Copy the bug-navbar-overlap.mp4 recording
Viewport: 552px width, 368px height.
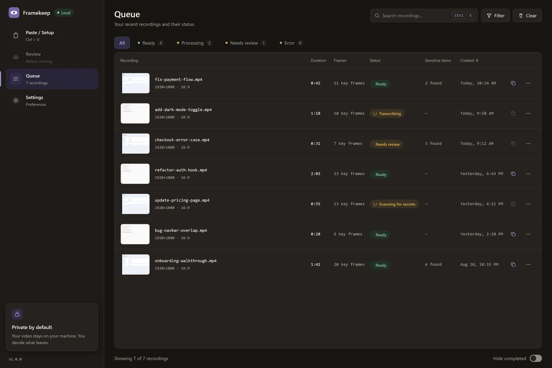pyautogui.click(x=513, y=234)
